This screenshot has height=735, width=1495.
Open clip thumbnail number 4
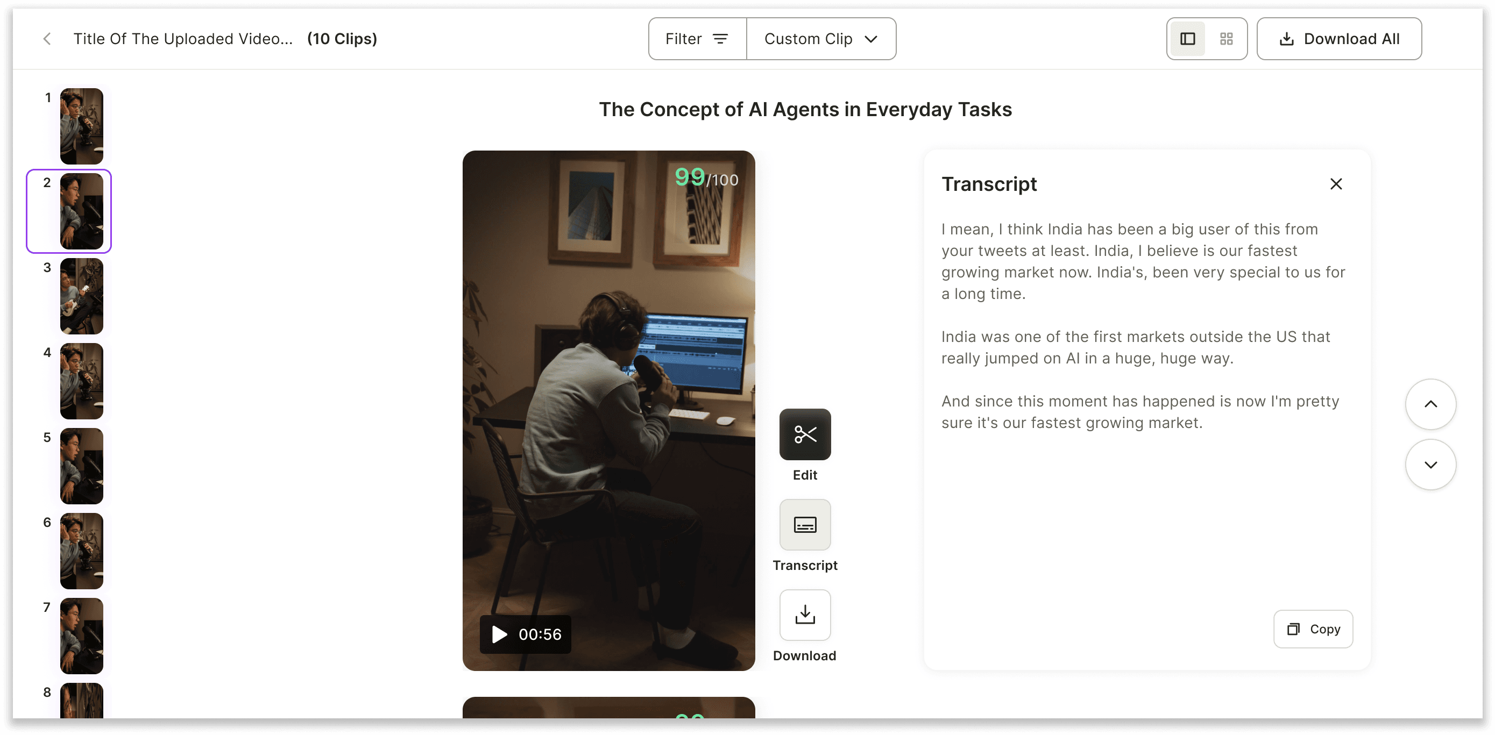click(82, 381)
